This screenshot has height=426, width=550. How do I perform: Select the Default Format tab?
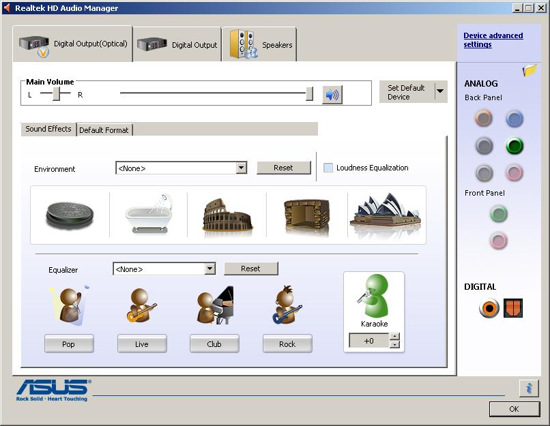104,130
